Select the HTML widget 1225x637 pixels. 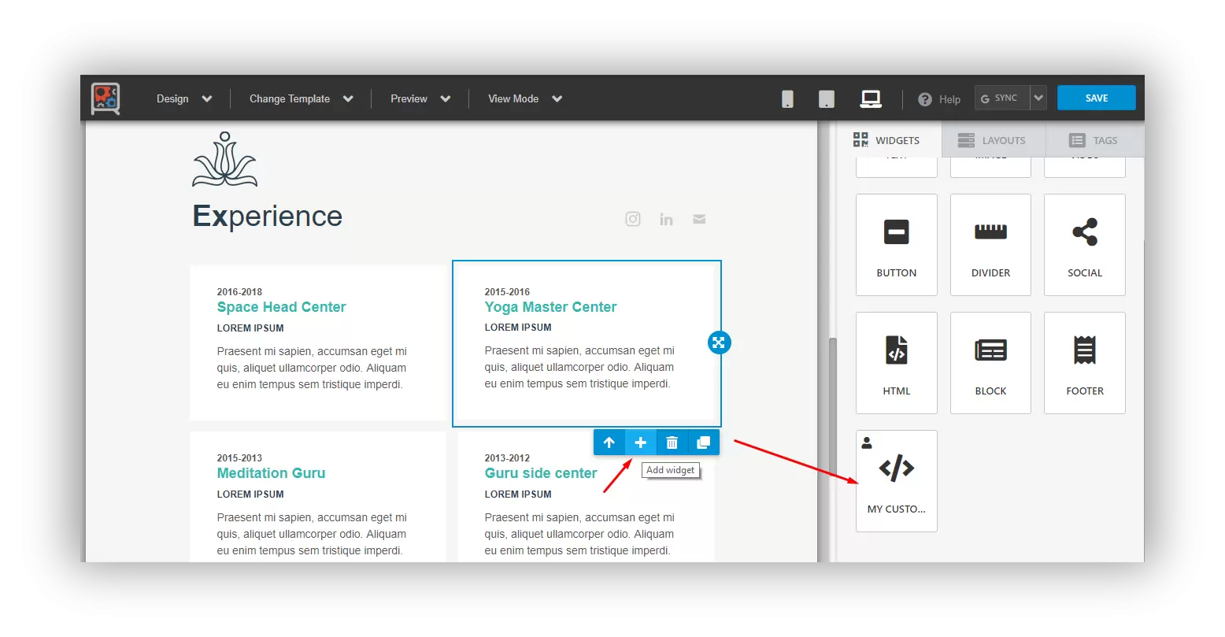coord(896,363)
